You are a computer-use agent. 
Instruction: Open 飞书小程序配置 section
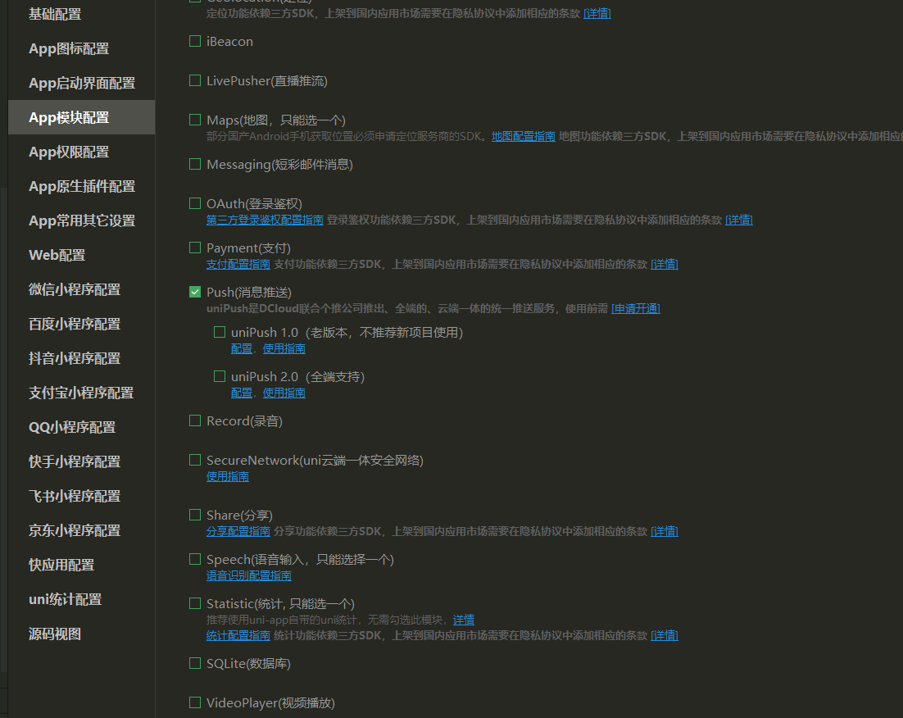tap(75, 496)
